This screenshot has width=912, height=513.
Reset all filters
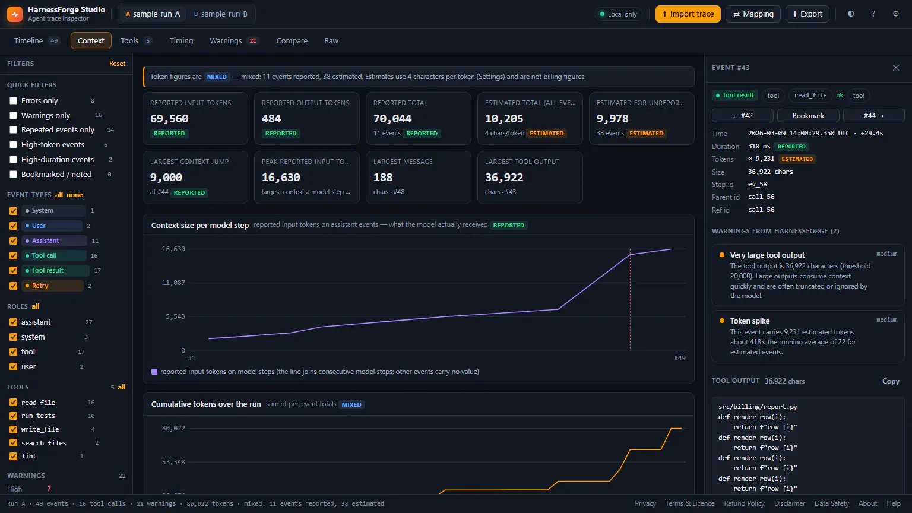pyautogui.click(x=117, y=64)
